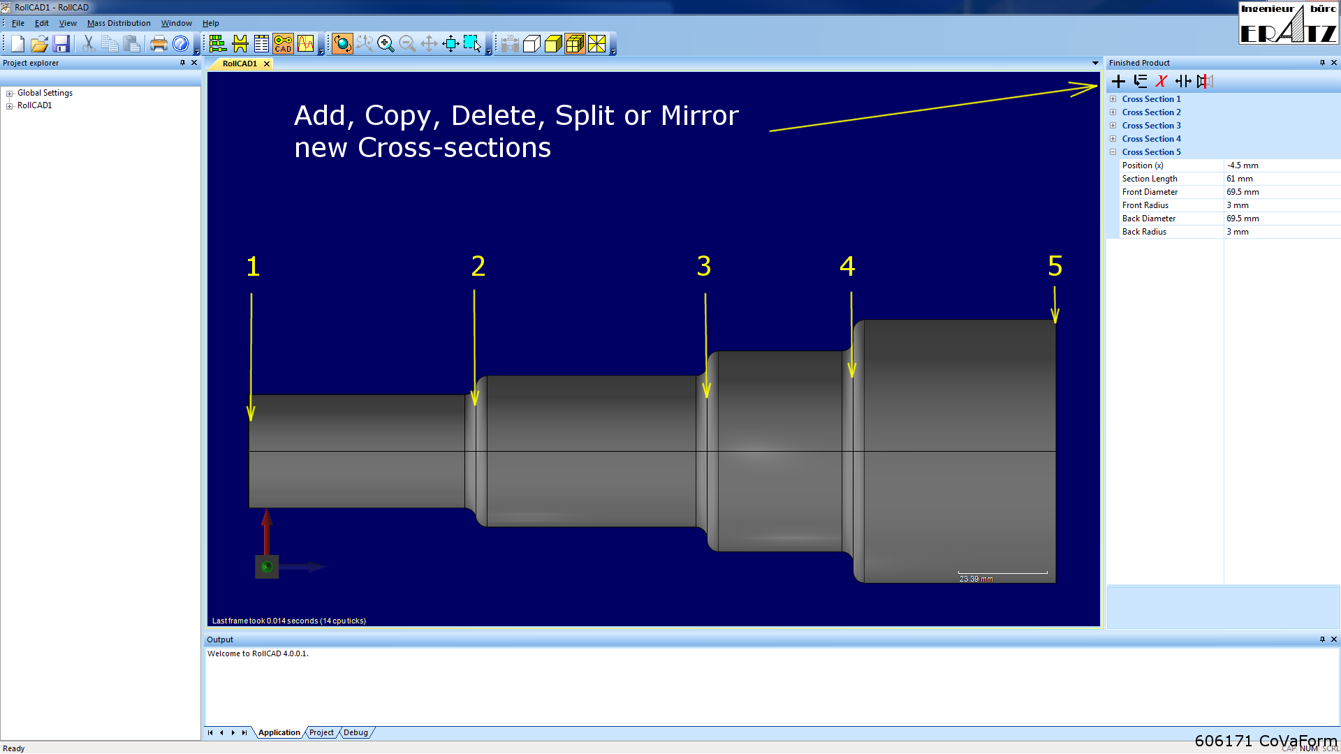Toggle the CAD view icon
The width and height of the screenshot is (1341, 754).
[x=283, y=44]
